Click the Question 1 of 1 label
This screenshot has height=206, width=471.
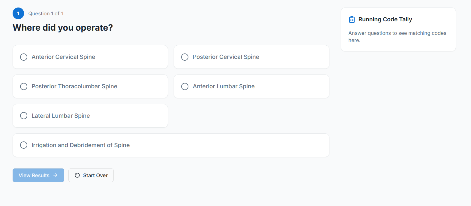46,13
